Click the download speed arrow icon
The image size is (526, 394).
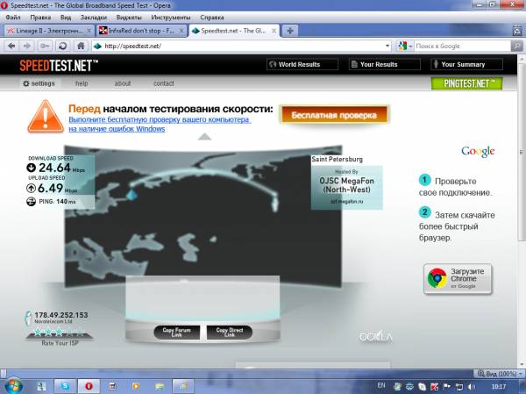(32, 168)
